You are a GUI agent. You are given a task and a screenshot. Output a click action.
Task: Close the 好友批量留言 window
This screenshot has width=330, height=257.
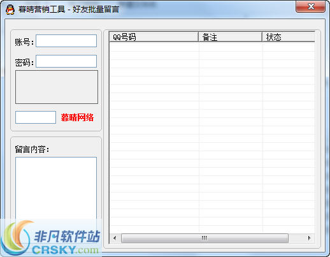(310, 6)
